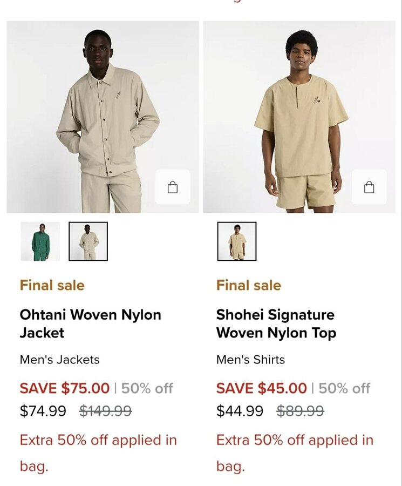Select the green jacket color thumbnail
Viewport: 402px width, 486px height.
pos(40,241)
